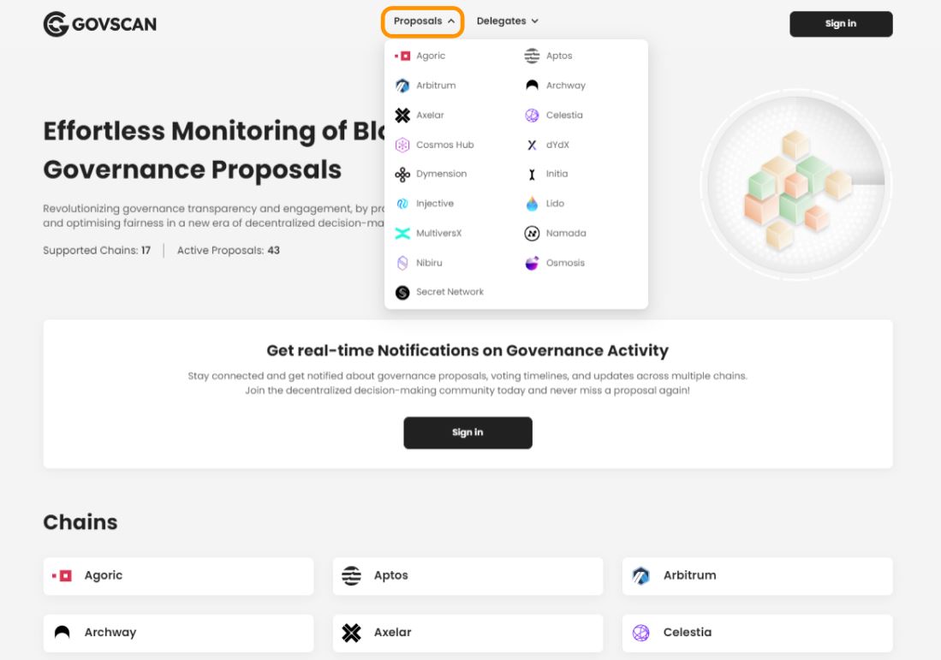Open the Aptos chain card
Viewport: 941px width, 660px height.
(468, 576)
